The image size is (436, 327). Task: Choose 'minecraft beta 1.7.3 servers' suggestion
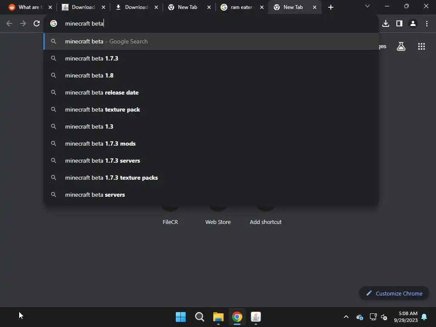click(x=211, y=161)
